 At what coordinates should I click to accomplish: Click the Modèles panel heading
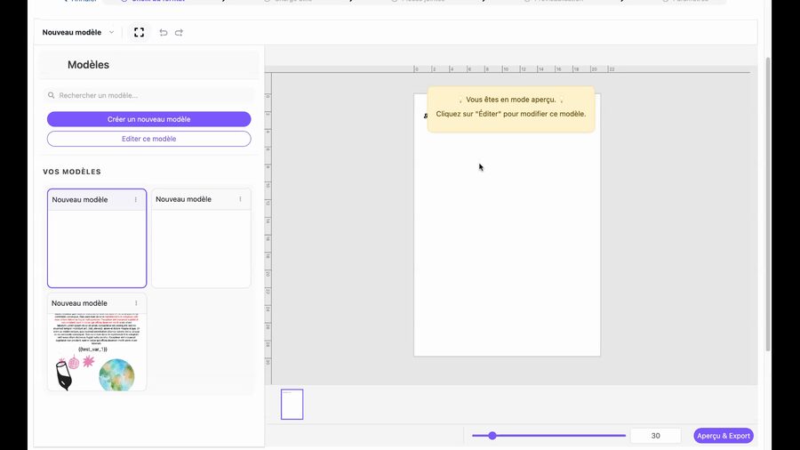click(88, 65)
